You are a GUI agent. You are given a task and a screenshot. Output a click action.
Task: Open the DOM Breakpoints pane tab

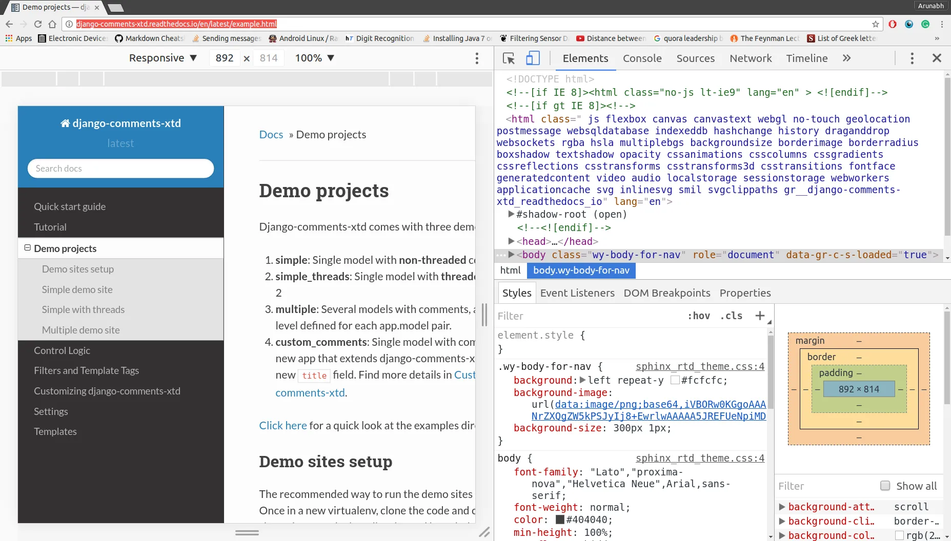pos(667,293)
